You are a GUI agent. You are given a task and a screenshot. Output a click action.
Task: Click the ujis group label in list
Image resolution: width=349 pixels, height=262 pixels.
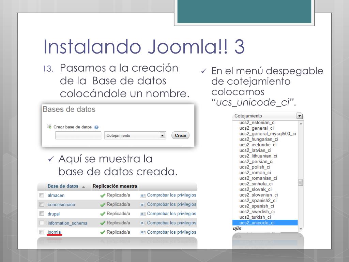click(237, 228)
